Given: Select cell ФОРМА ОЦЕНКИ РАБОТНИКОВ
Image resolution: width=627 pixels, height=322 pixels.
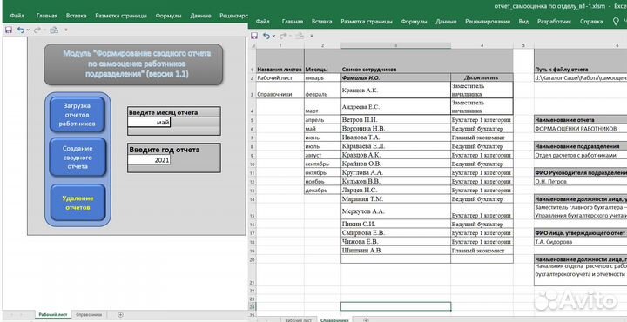Looking at the screenshot, I should 581,129.
